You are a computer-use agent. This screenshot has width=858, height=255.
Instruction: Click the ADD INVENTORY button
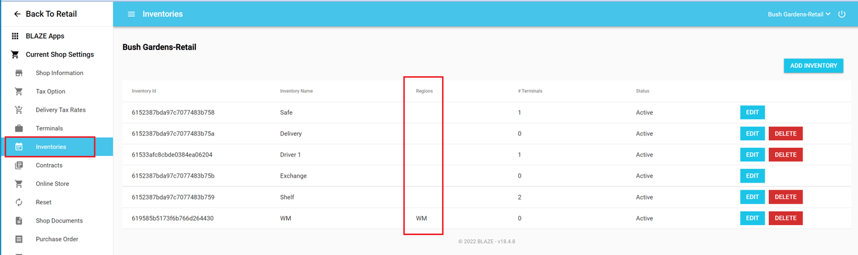click(x=813, y=65)
